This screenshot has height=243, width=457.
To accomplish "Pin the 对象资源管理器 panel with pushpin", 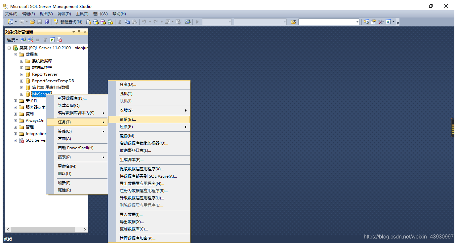I will (79, 32).
